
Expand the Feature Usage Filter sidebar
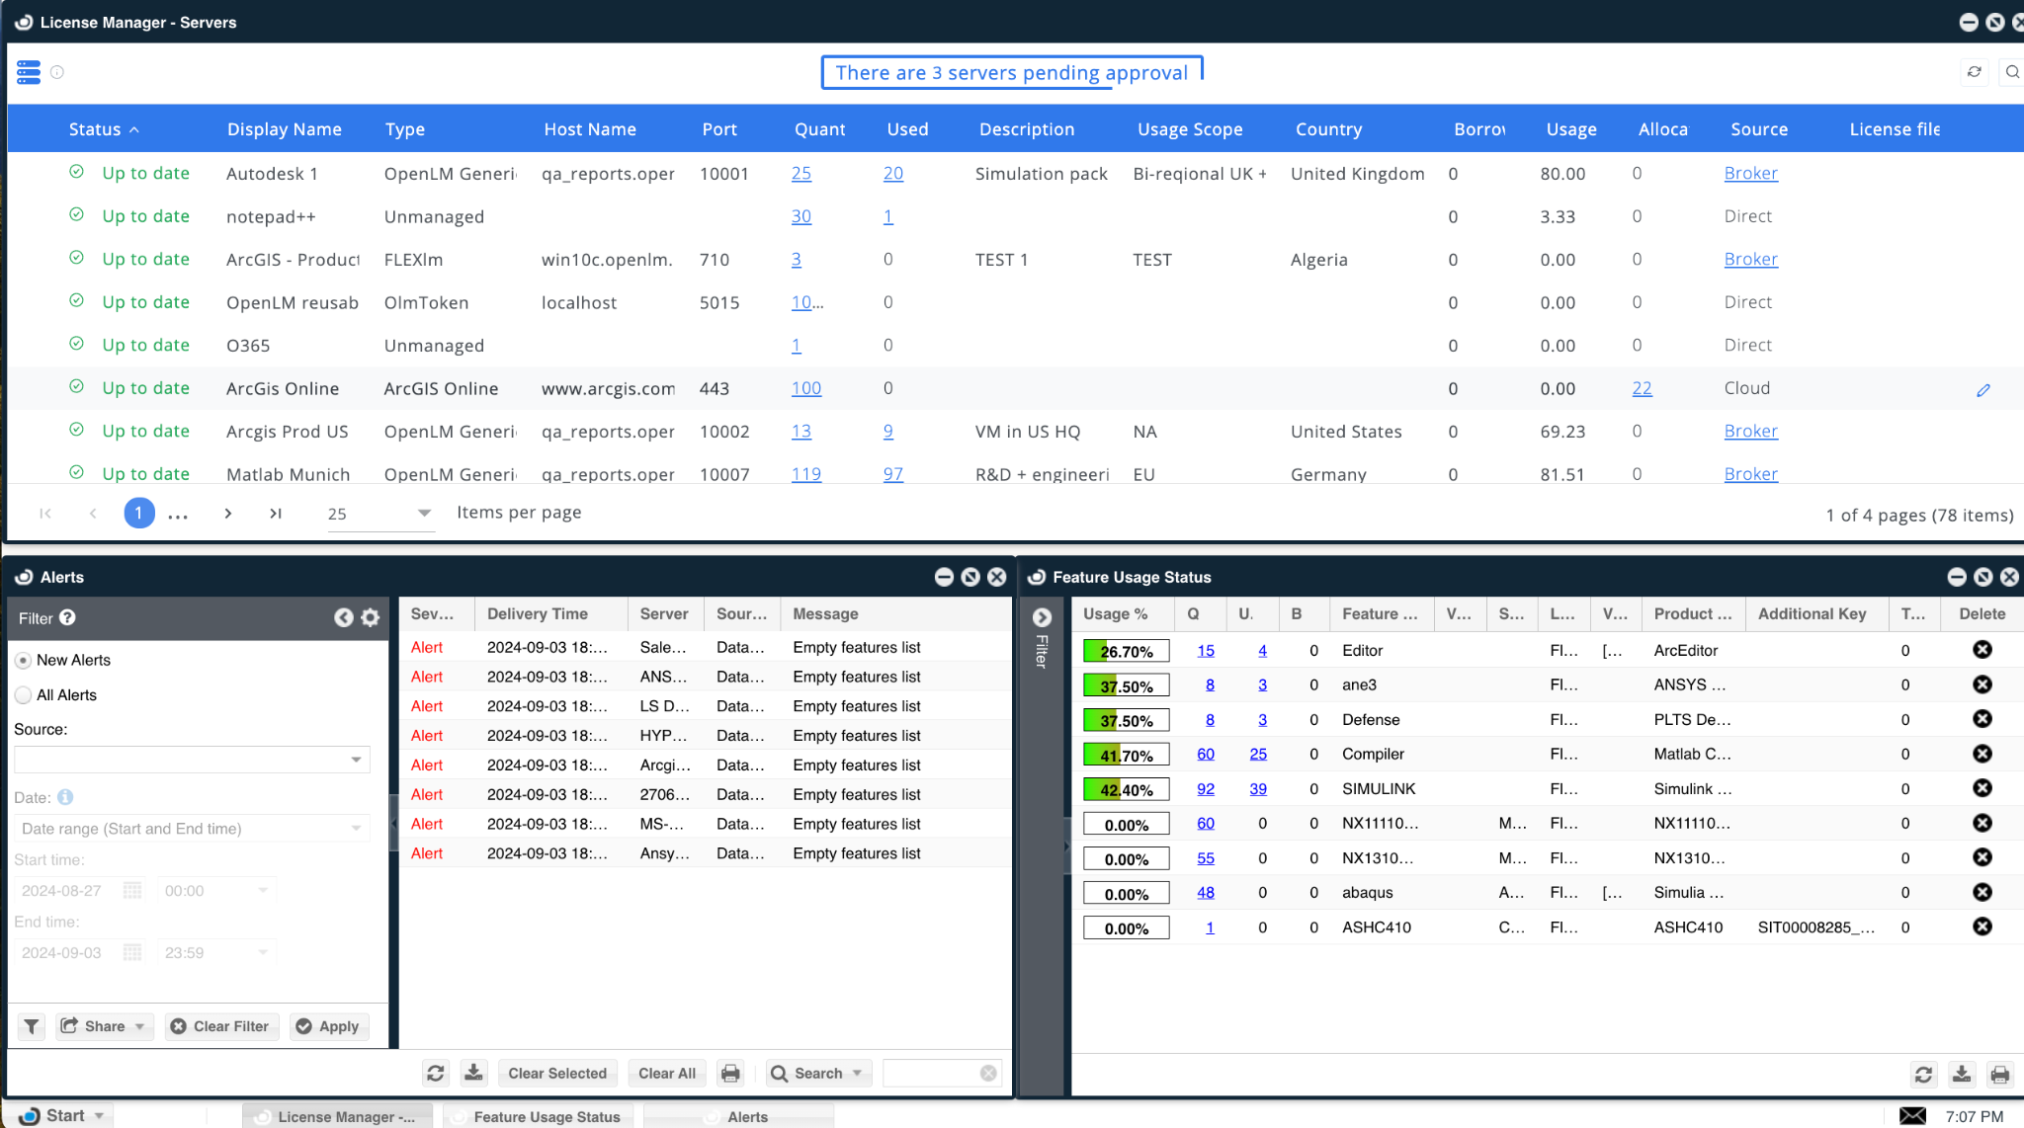point(1042,618)
